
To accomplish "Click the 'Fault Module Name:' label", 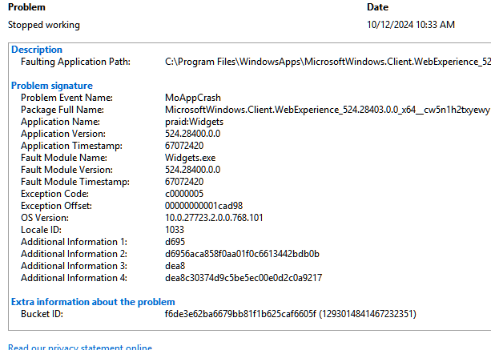I will point(64,158).
